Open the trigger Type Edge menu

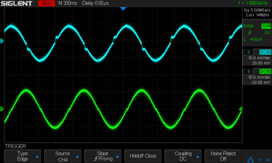(x=22, y=156)
